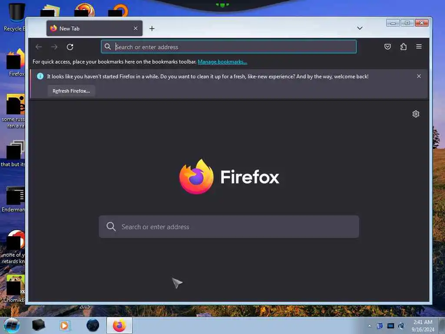Open the Manage bookmarks link

tap(222, 62)
